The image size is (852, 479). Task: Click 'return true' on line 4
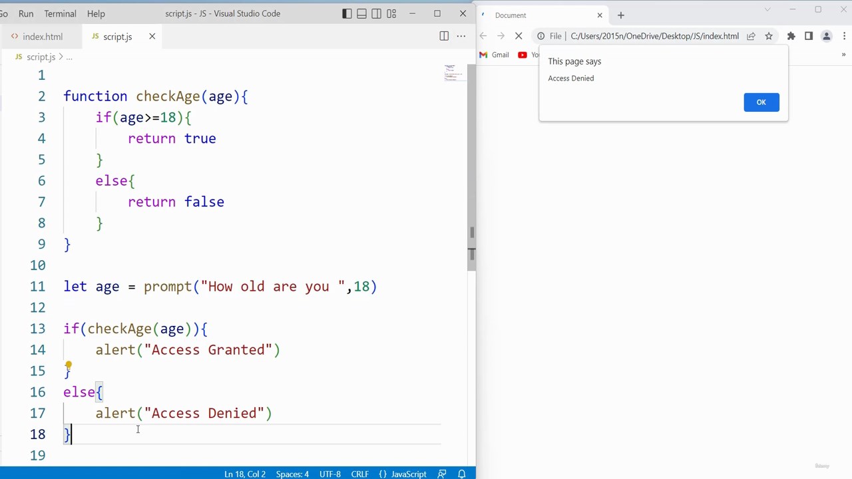(172, 138)
